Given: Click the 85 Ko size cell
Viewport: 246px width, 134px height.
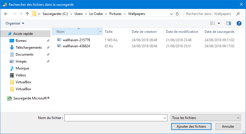Looking at the screenshot, I should pos(109,46).
